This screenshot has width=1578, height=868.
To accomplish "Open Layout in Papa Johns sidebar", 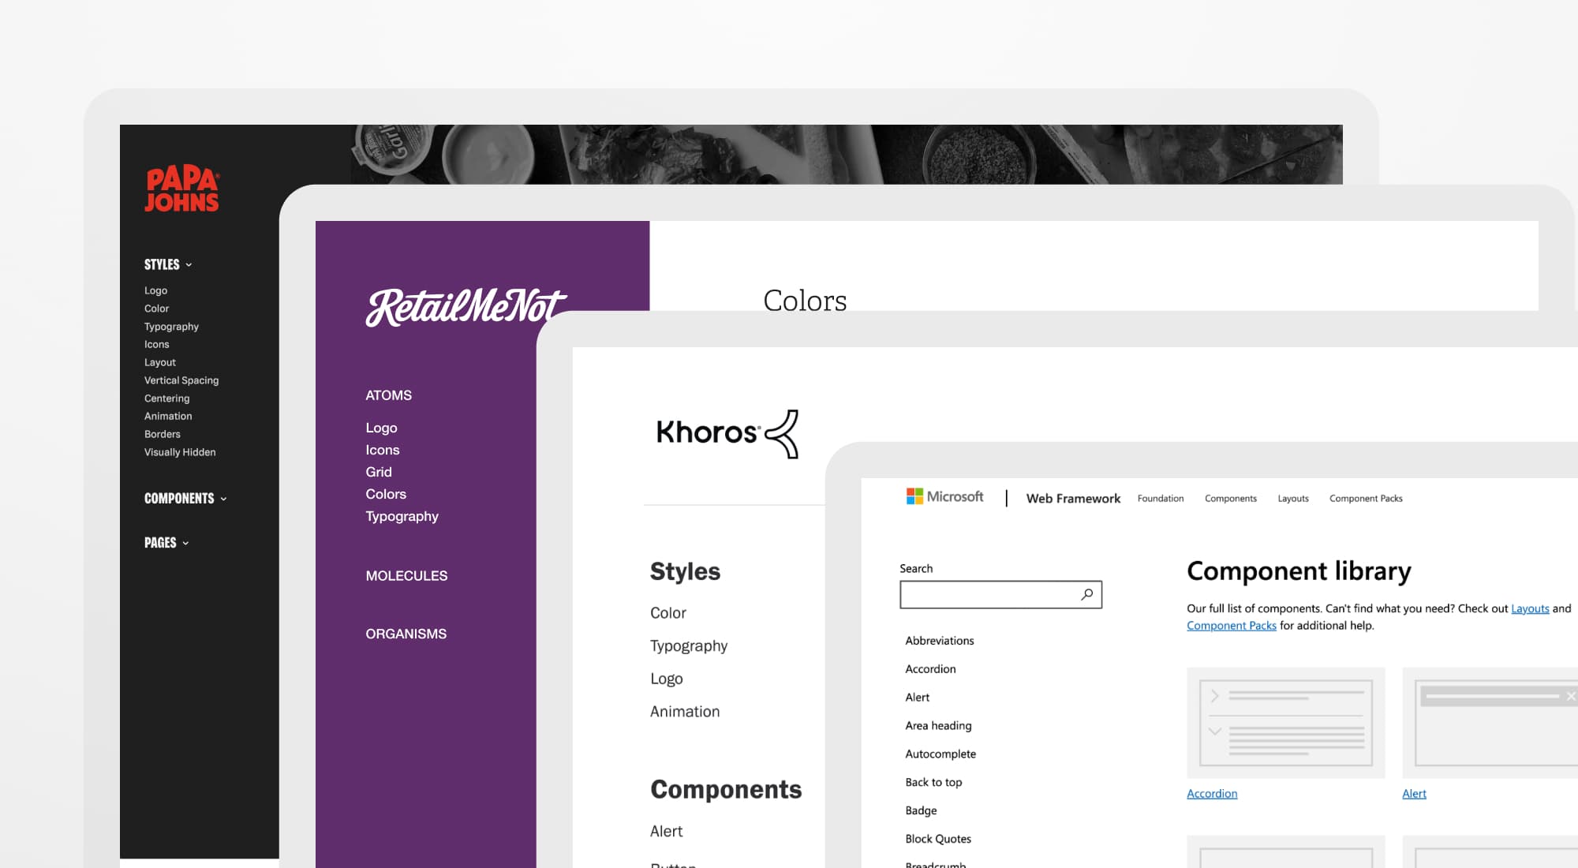I will pos(159,363).
